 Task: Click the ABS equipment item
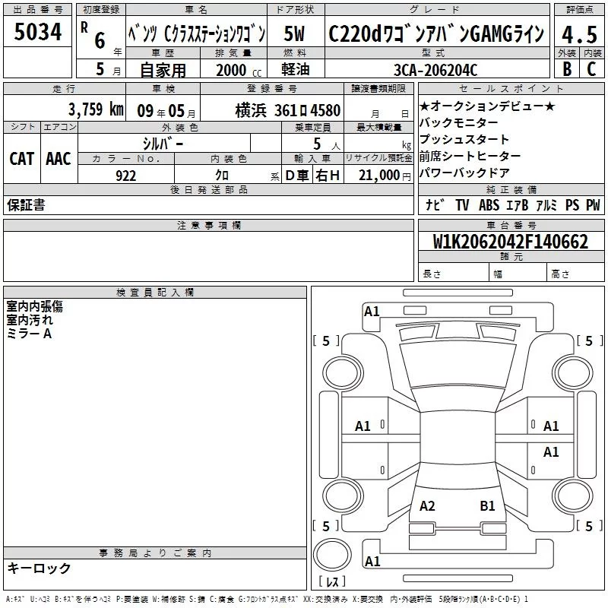point(489,204)
